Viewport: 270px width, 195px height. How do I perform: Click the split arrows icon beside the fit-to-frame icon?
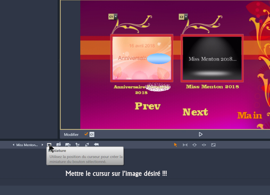point(204,145)
